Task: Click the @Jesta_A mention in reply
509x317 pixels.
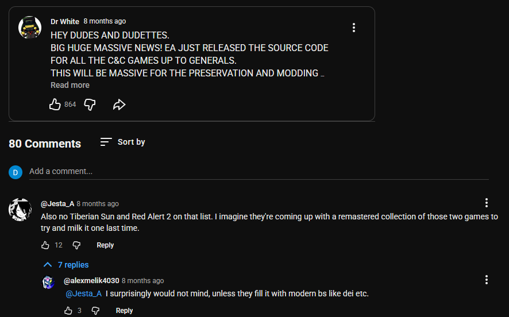Action: pos(84,294)
